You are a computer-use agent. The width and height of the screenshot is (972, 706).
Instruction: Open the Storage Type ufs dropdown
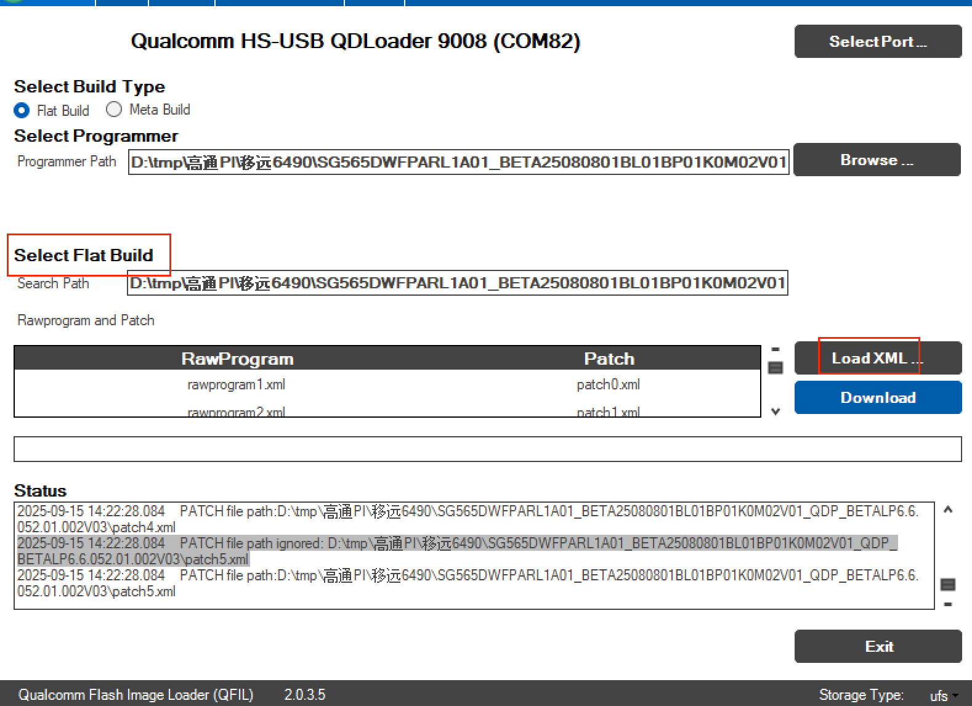click(x=943, y=696)
